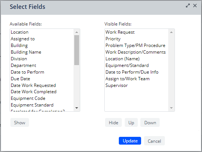Viewport: 202px width, 152px height.
Task: Select the Date Work Requested field
Action: coord(42,85)
